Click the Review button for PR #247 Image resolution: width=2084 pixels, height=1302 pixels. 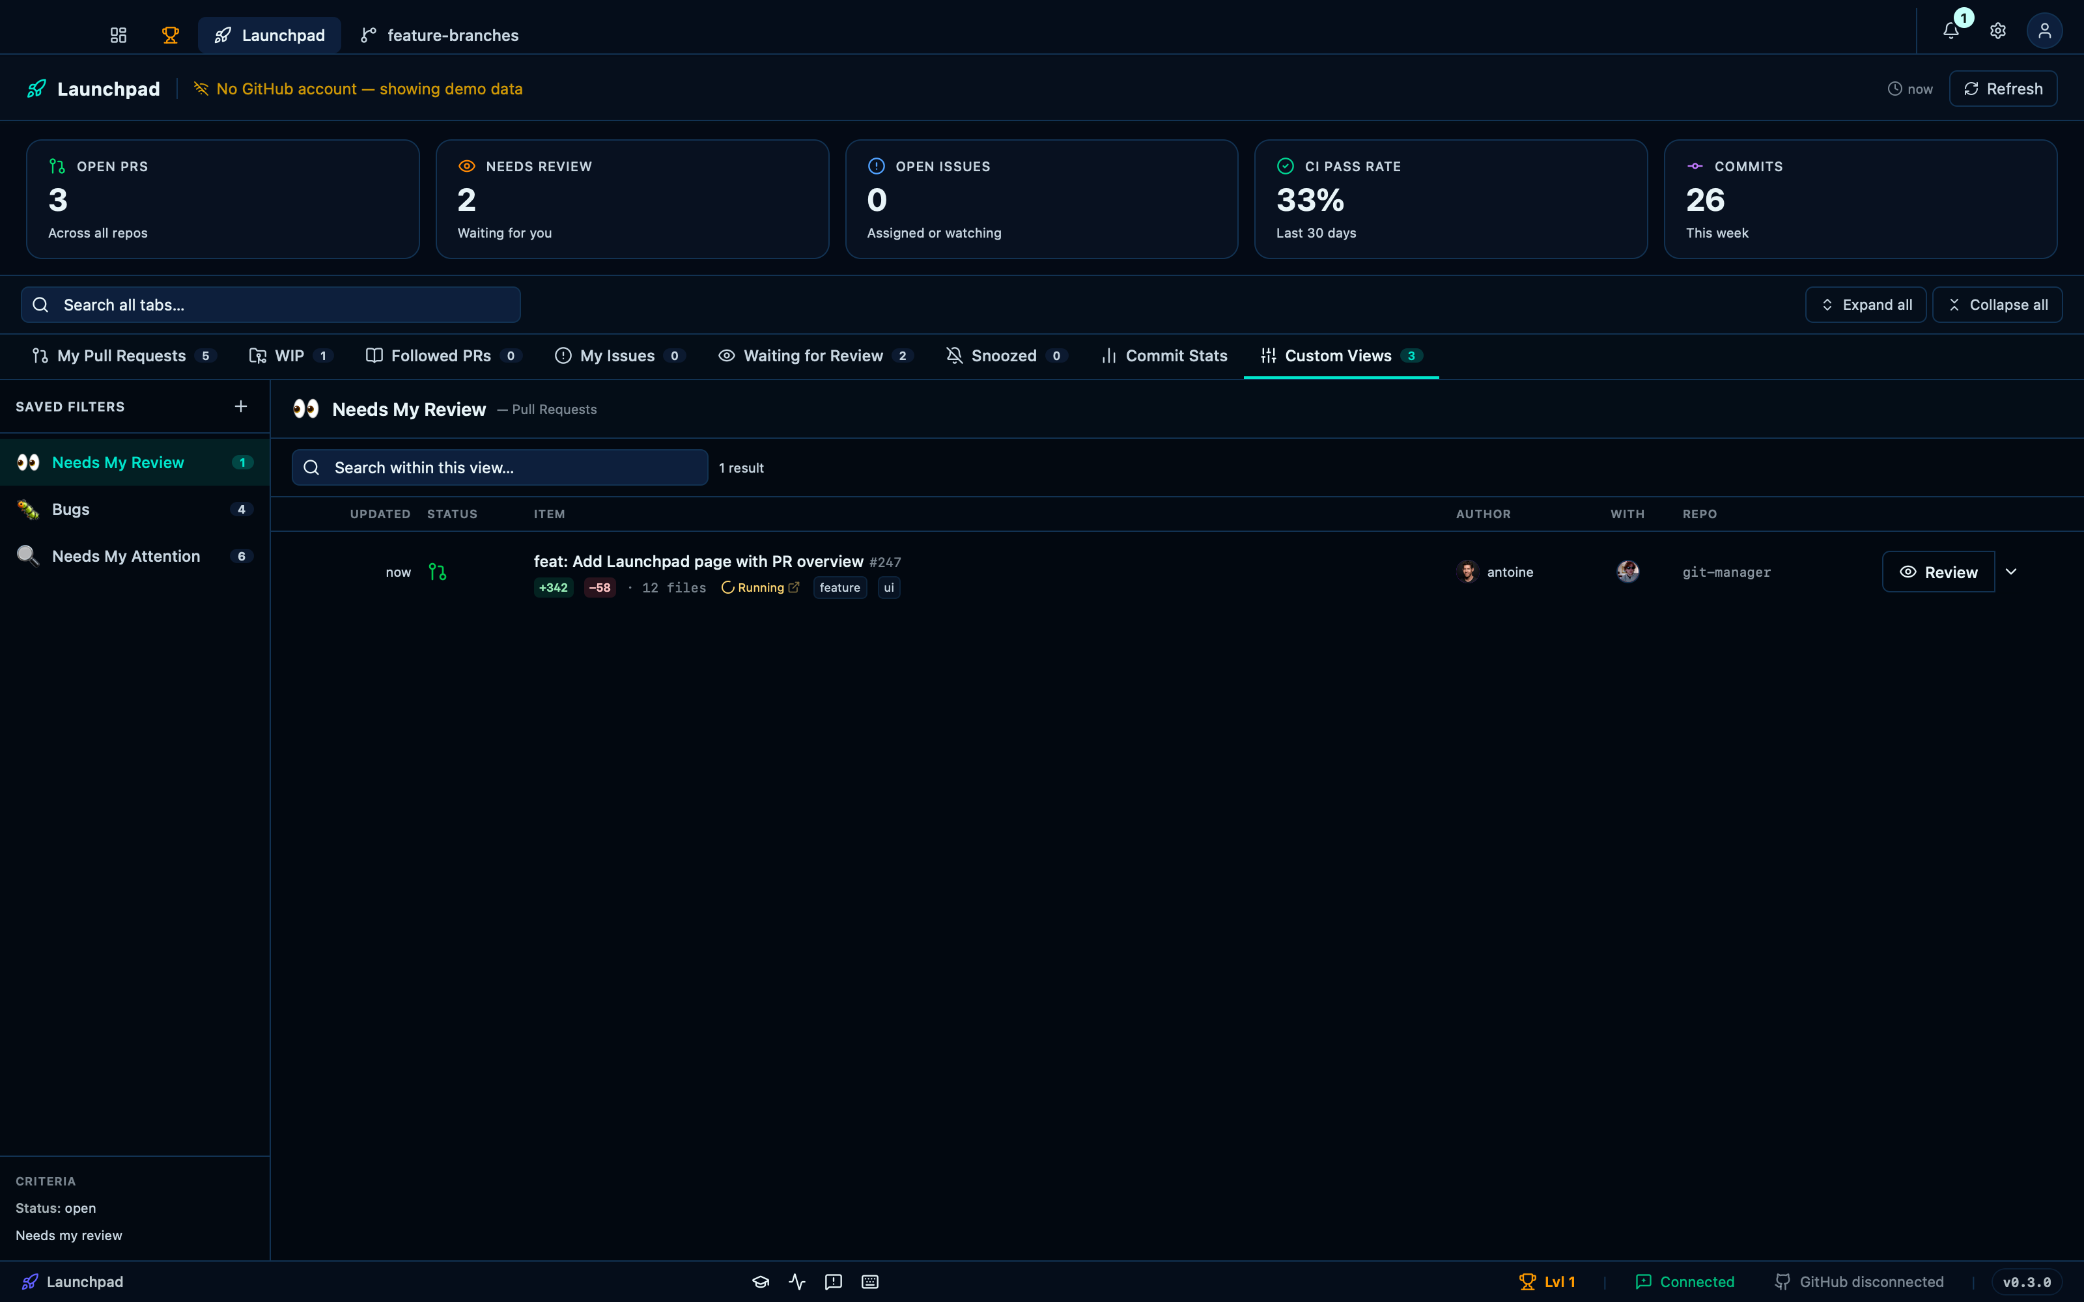click(x=1937, y=572)
